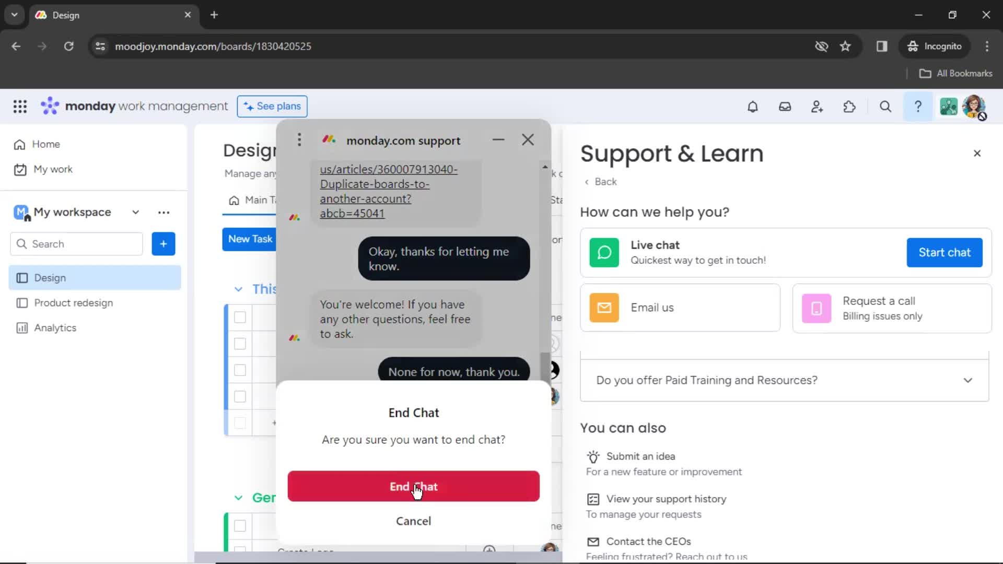Open My workspace three-dot options

click(164, 212)
